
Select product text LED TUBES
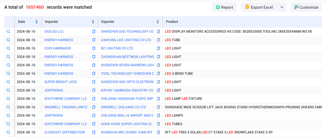[173, 124]
